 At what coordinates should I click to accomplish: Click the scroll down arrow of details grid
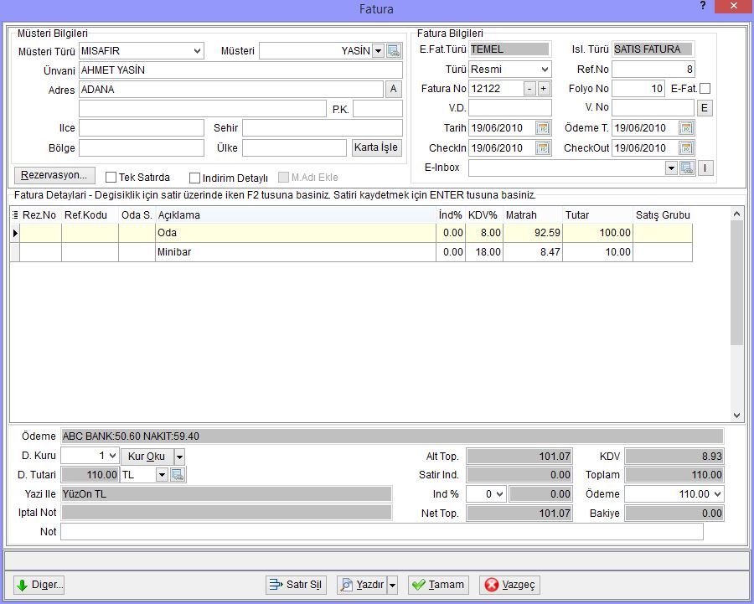tap(736, 416)
